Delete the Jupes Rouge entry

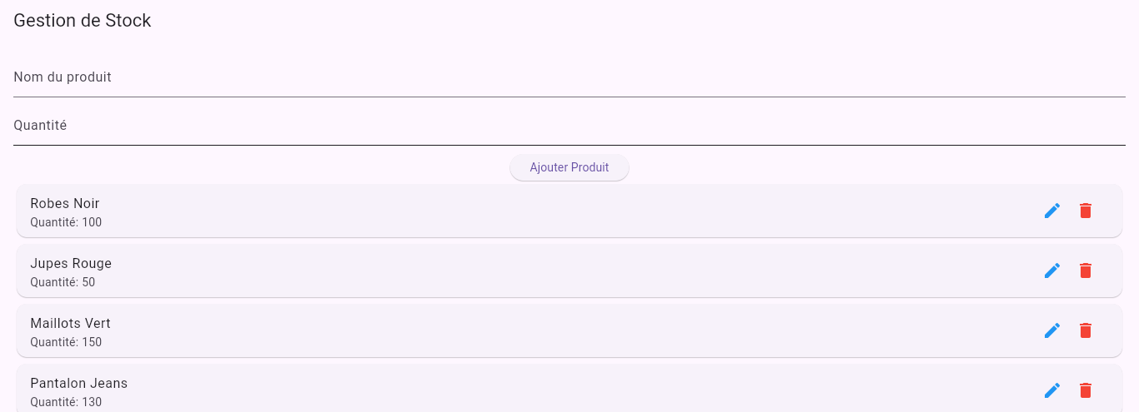(x=1086, y=271)
